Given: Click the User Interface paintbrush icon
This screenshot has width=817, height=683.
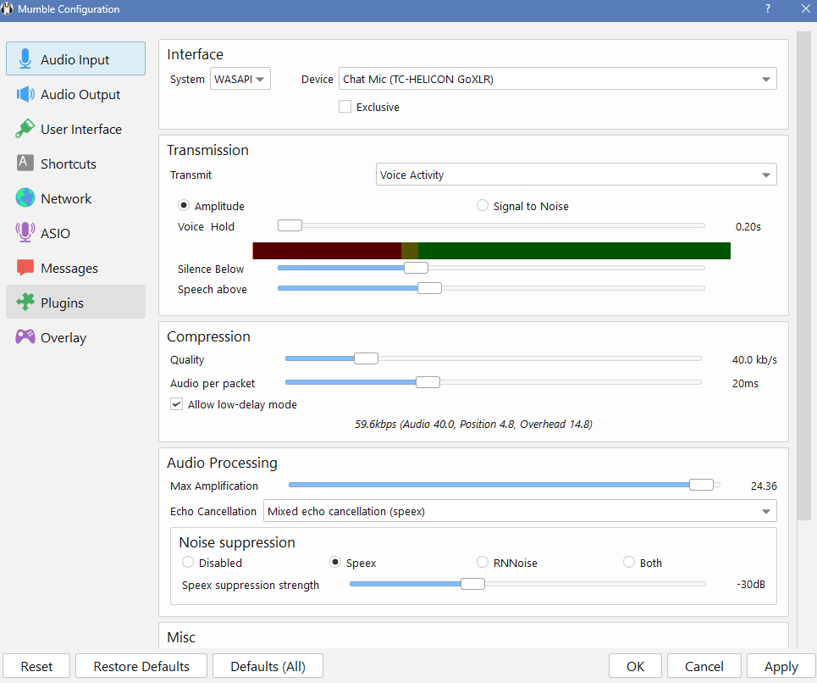Looking at the screenshot, I should [25, 130].
